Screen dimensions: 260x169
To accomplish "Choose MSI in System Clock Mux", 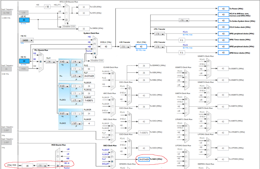I will 94,39.
